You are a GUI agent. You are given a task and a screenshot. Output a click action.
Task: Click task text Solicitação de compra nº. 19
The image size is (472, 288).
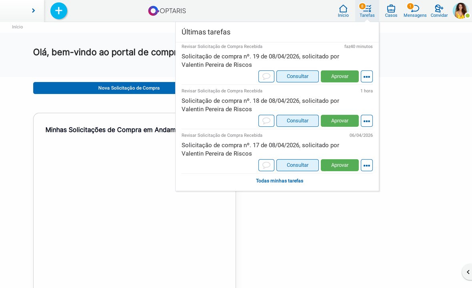tap(260, 60)
